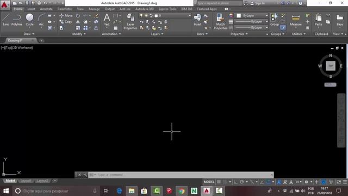The image size is (348, 196).
Task: Open Chrome from the taskbar
Action: [x=182, y=191]
